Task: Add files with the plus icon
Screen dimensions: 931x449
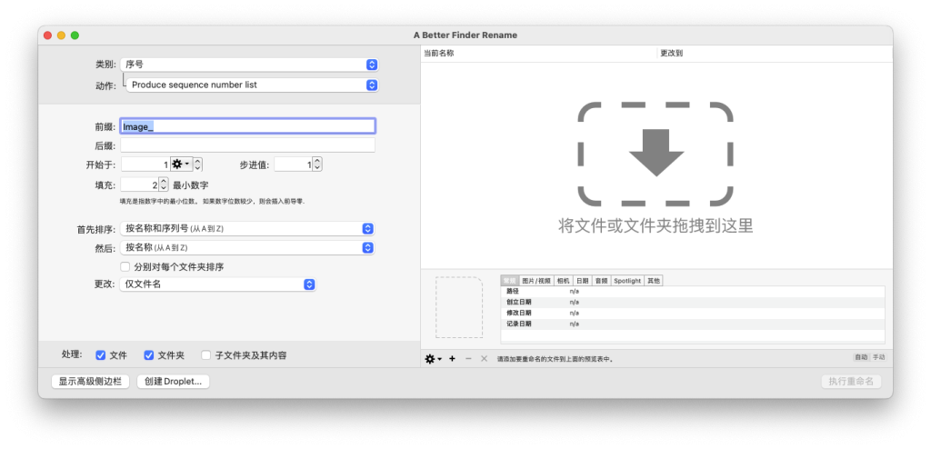Action: point(453,359)
